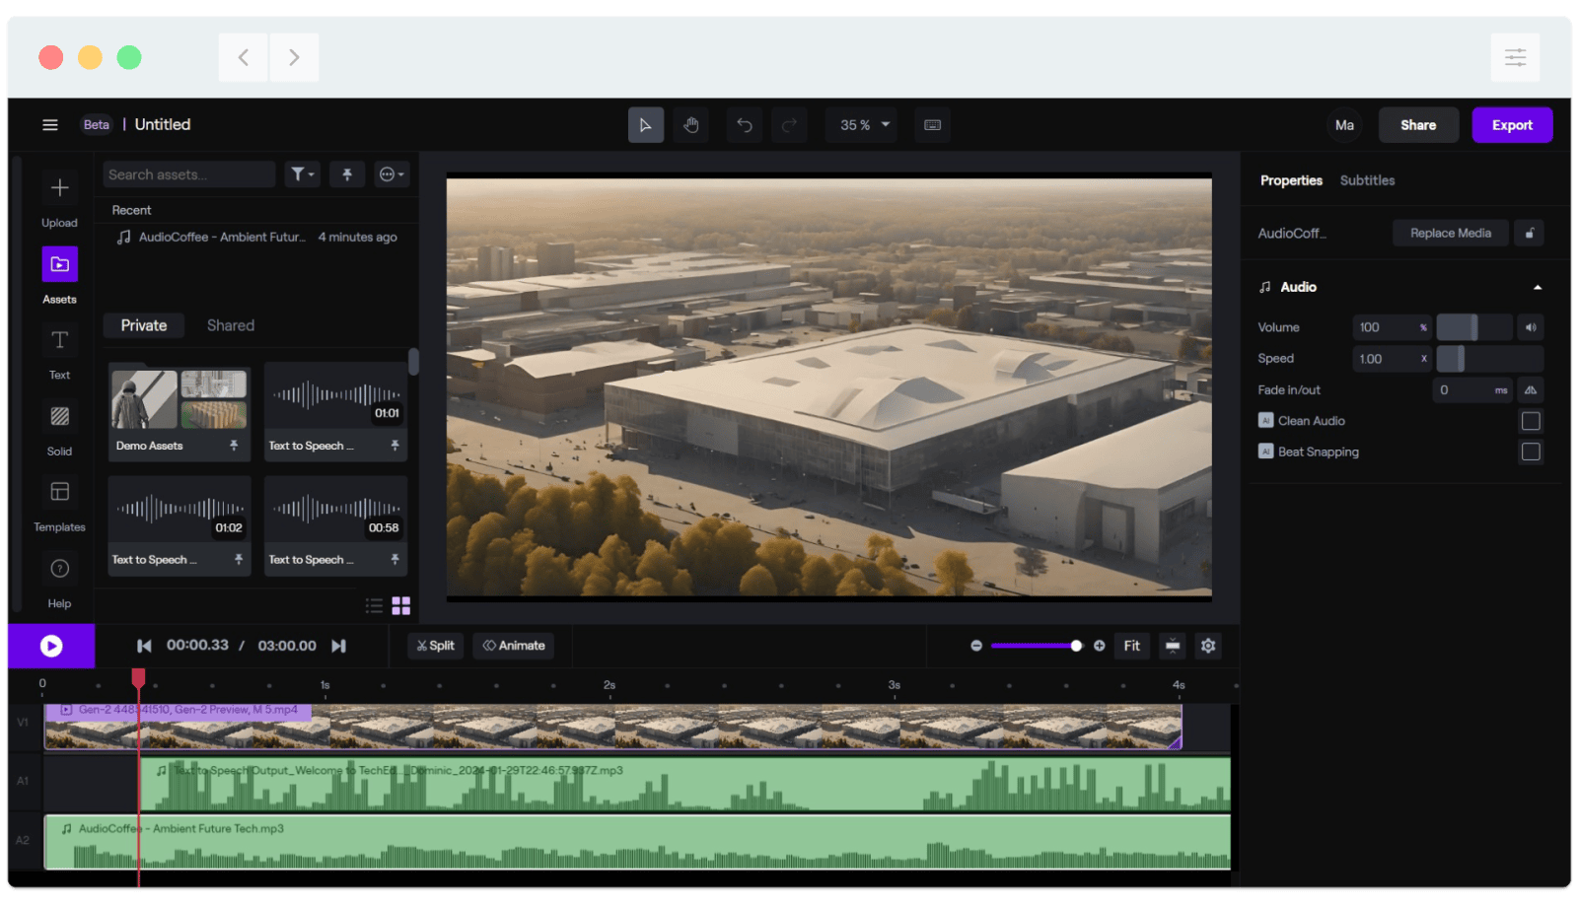Select the Properties tab
The image size is (1578, 904).
(x=1291, y=180)
